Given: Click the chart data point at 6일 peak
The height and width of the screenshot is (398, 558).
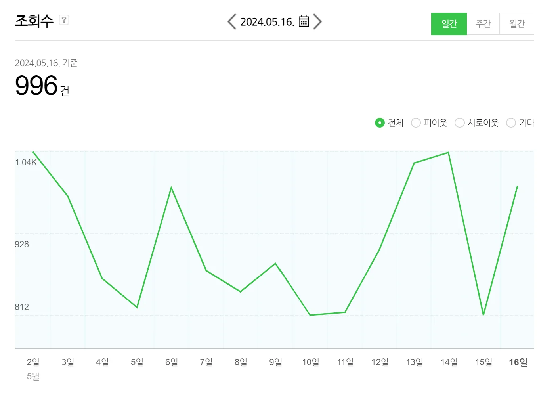Looking at the screenshot, I should tap(171, 188).
